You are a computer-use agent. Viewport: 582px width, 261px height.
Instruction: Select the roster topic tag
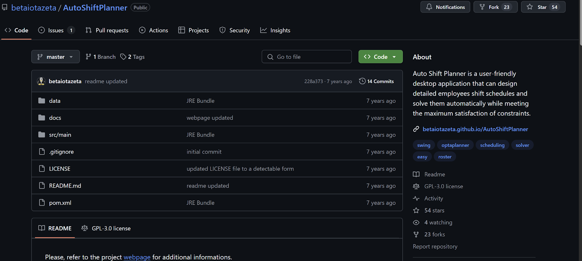tap(445, 157)
